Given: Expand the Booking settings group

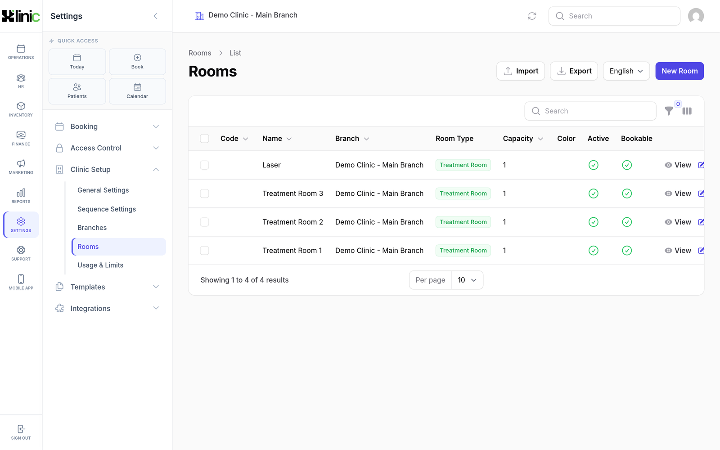Looking at the screenshot, I should click(x=107, y=126).
